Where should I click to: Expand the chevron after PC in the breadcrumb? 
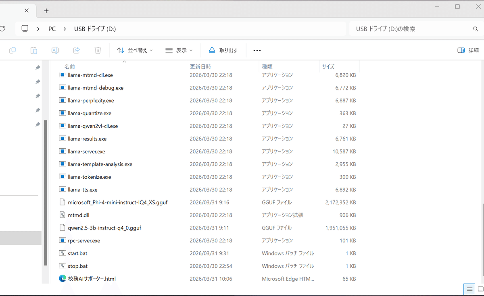65,29
